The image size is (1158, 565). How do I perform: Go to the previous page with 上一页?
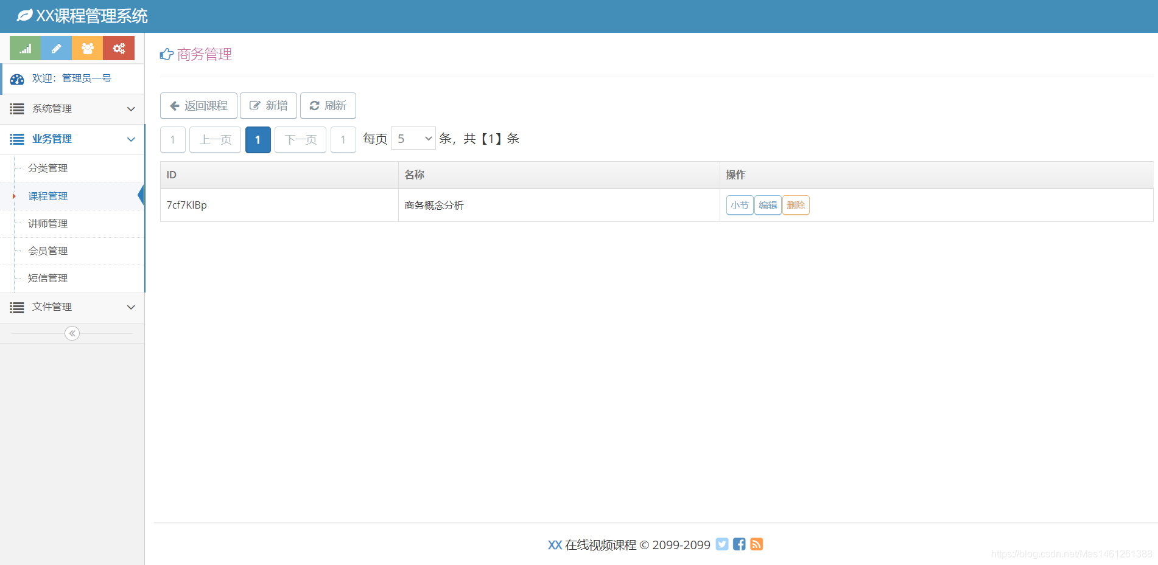[216, 140]
